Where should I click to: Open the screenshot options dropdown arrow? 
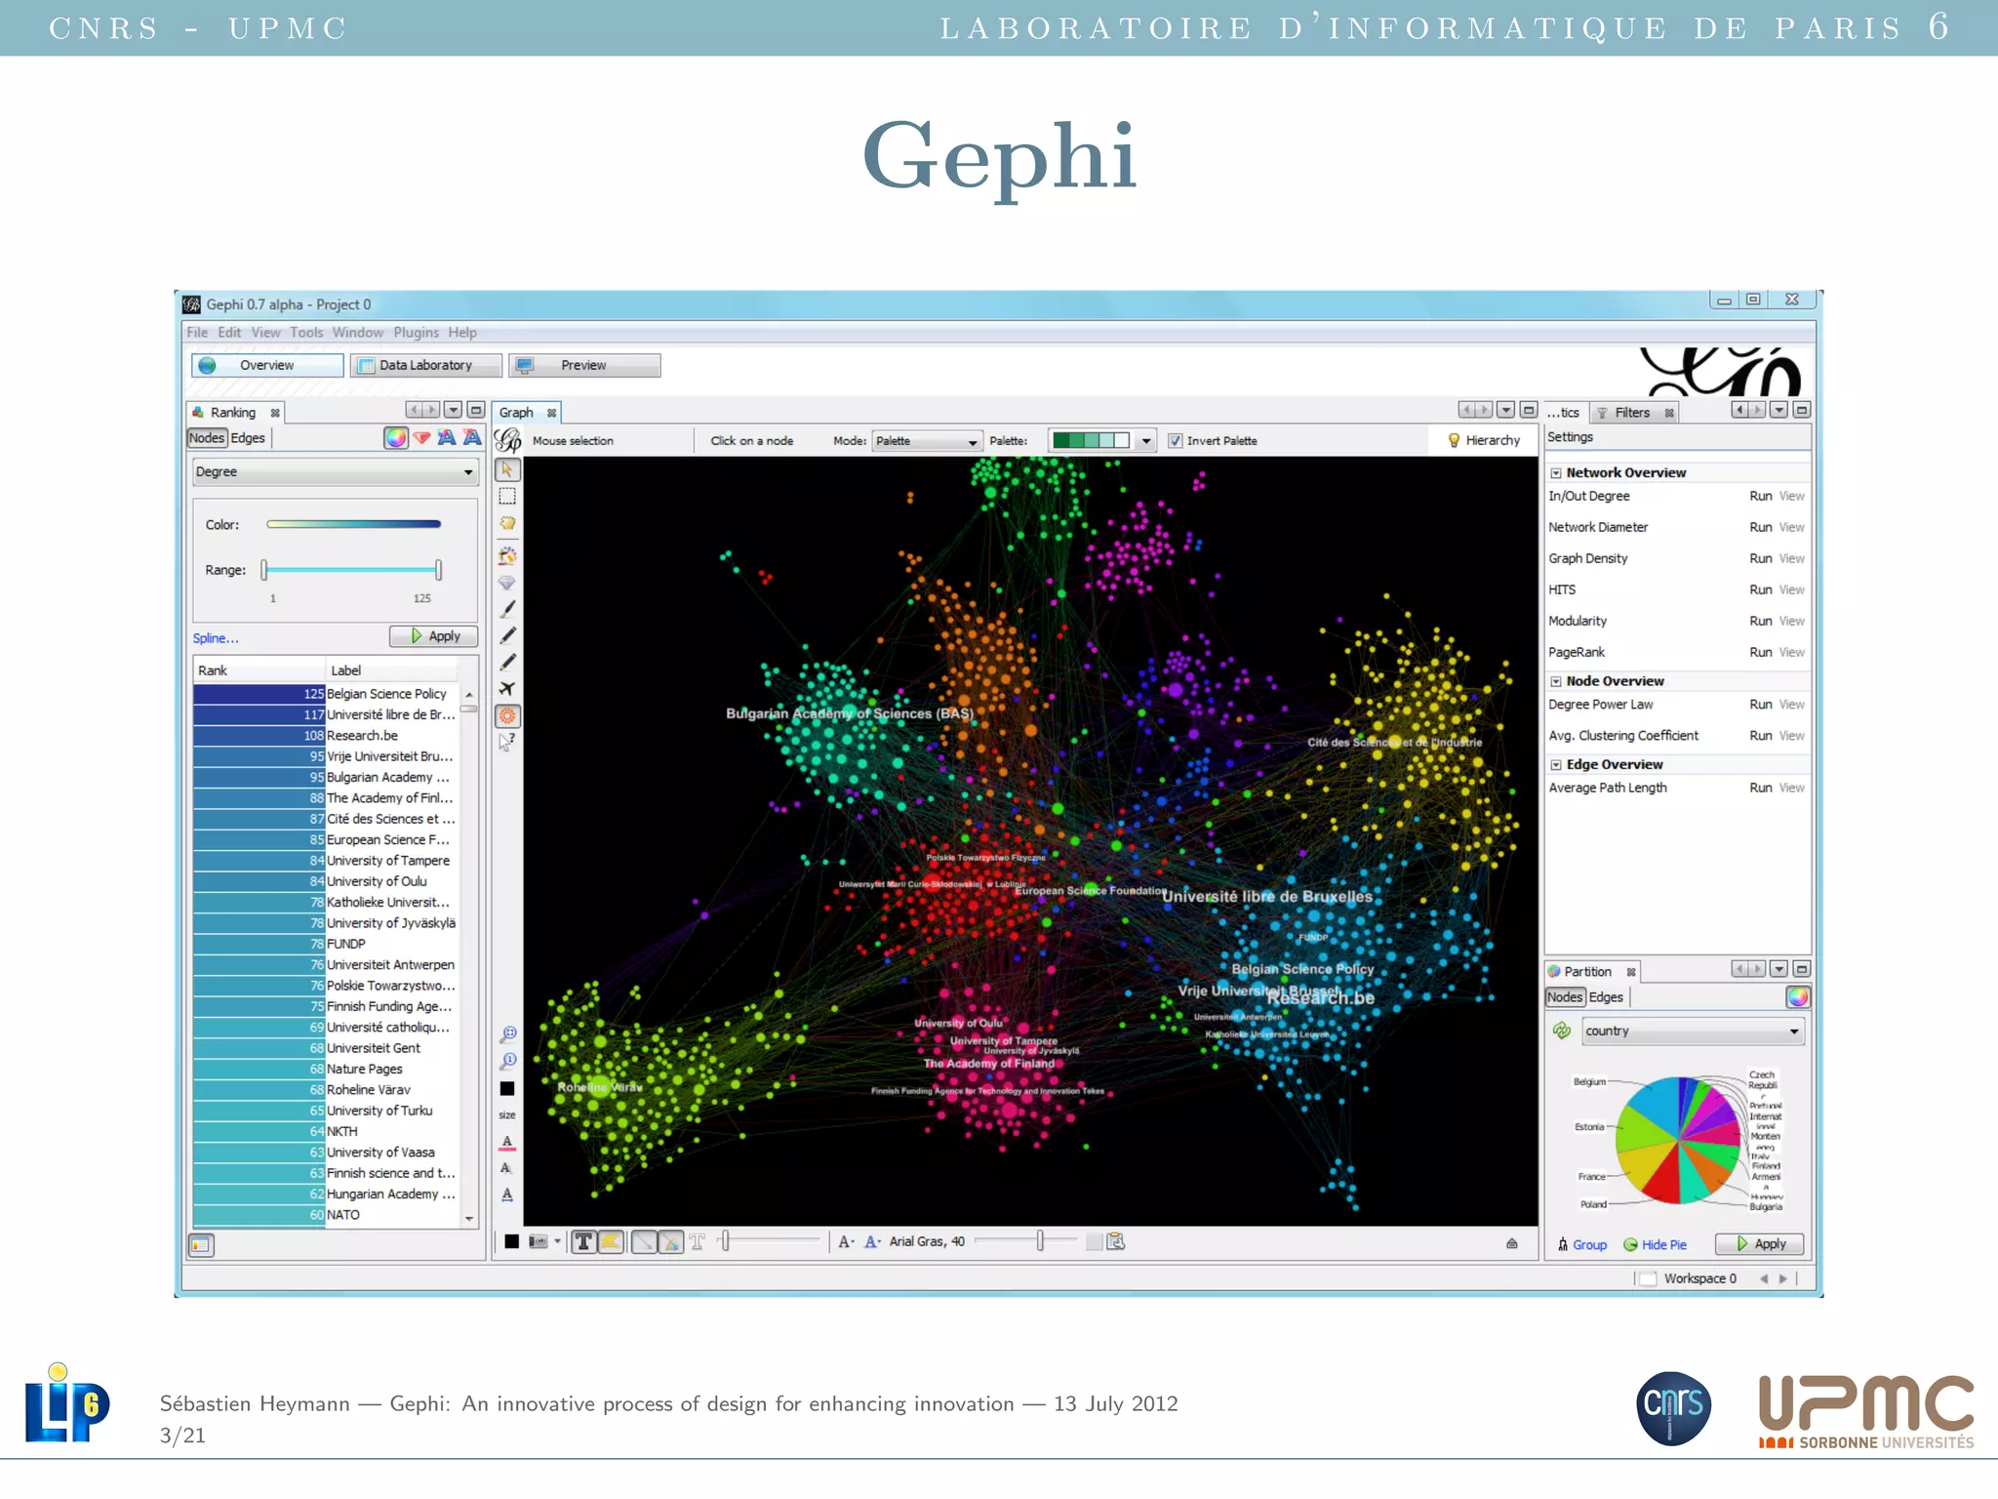pos(558,1242)
